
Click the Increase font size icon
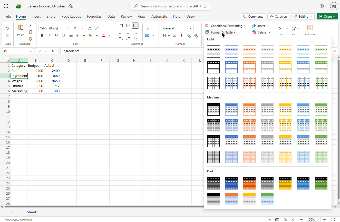[x=90, y=28]
